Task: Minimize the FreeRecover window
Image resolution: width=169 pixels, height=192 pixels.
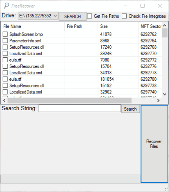Action: click(125, 6)
